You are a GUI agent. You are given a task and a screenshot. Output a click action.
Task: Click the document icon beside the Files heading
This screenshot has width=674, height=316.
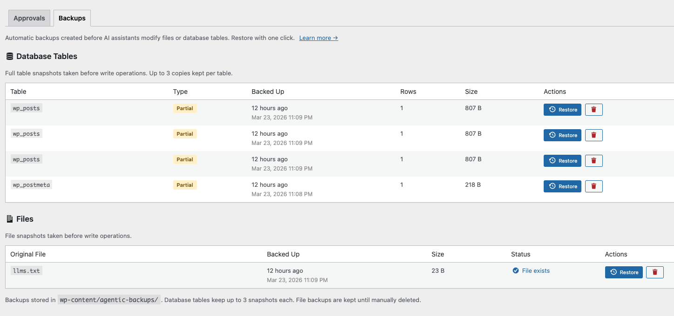(9, 219)
